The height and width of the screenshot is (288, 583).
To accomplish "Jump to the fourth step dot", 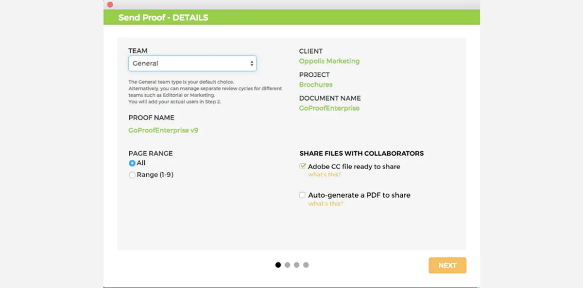I will pos(306,265).
